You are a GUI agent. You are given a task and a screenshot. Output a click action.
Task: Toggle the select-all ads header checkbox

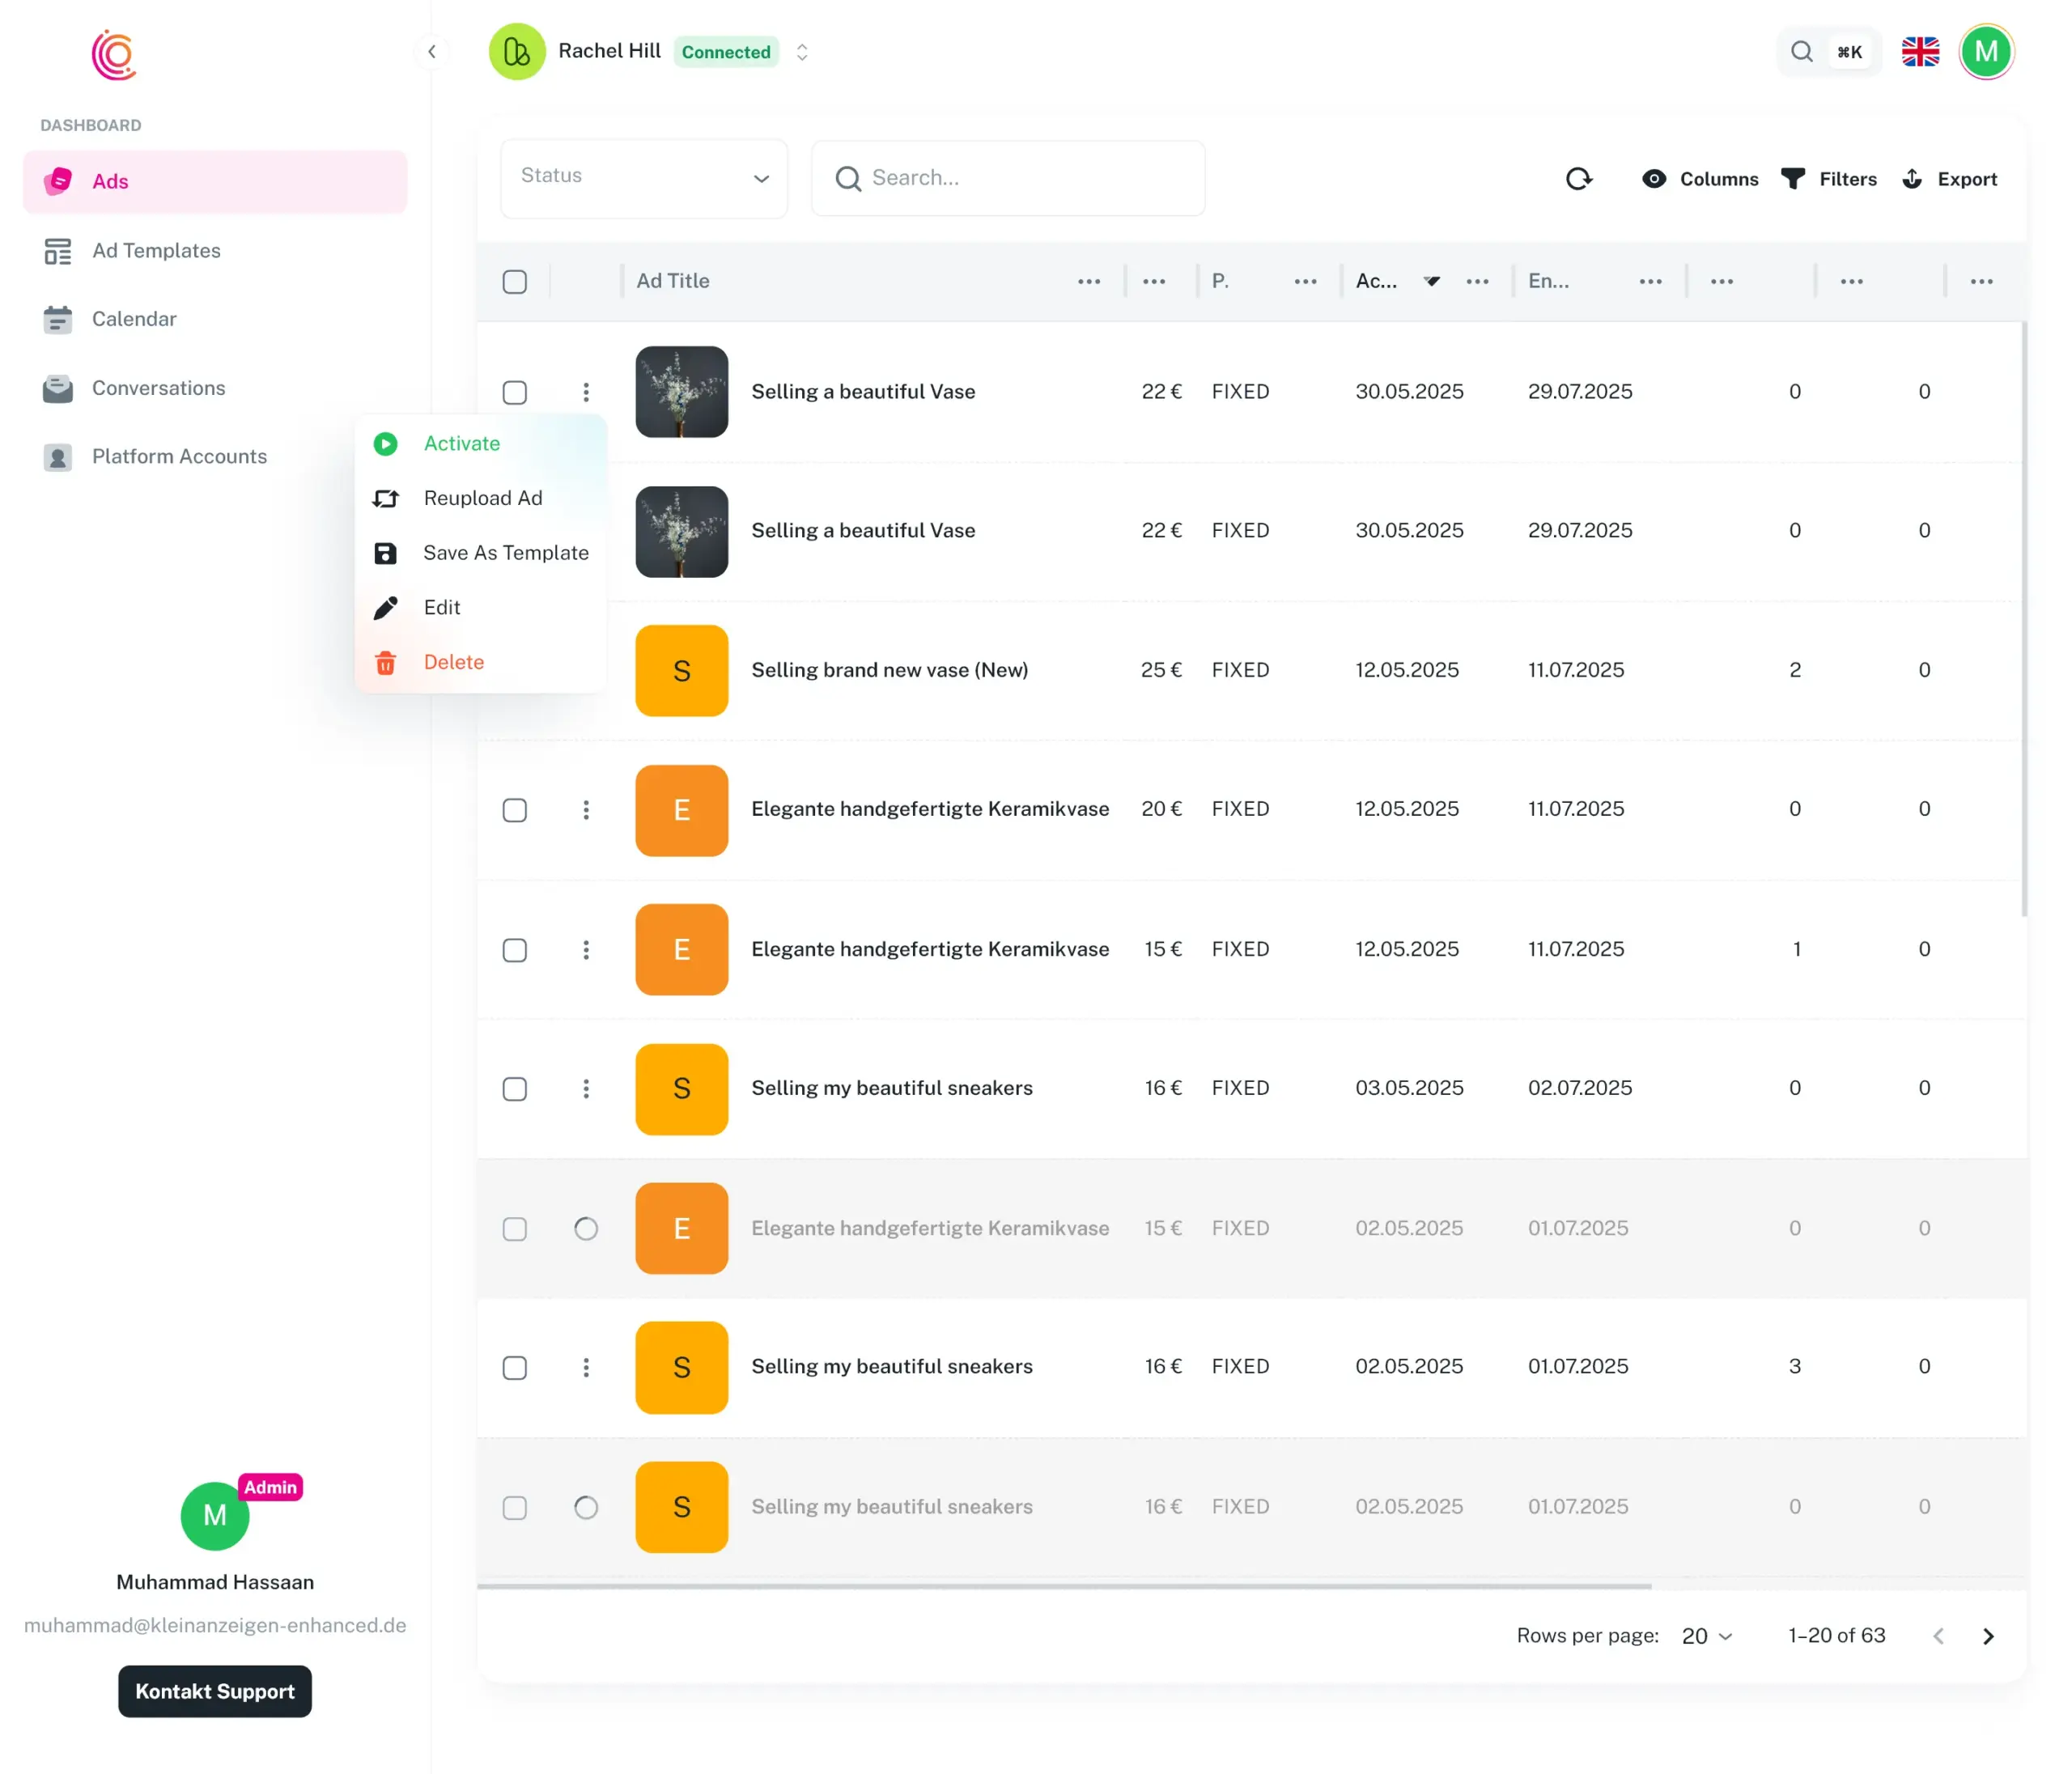(515, 282)
